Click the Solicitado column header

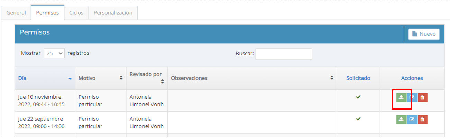click(358, 78)
